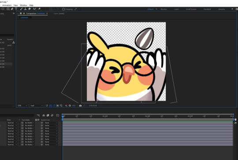Click the snap collapsed compositions icon beside Snapping
This screenshot has height=160, width=238.
click(x=76, y=9)
